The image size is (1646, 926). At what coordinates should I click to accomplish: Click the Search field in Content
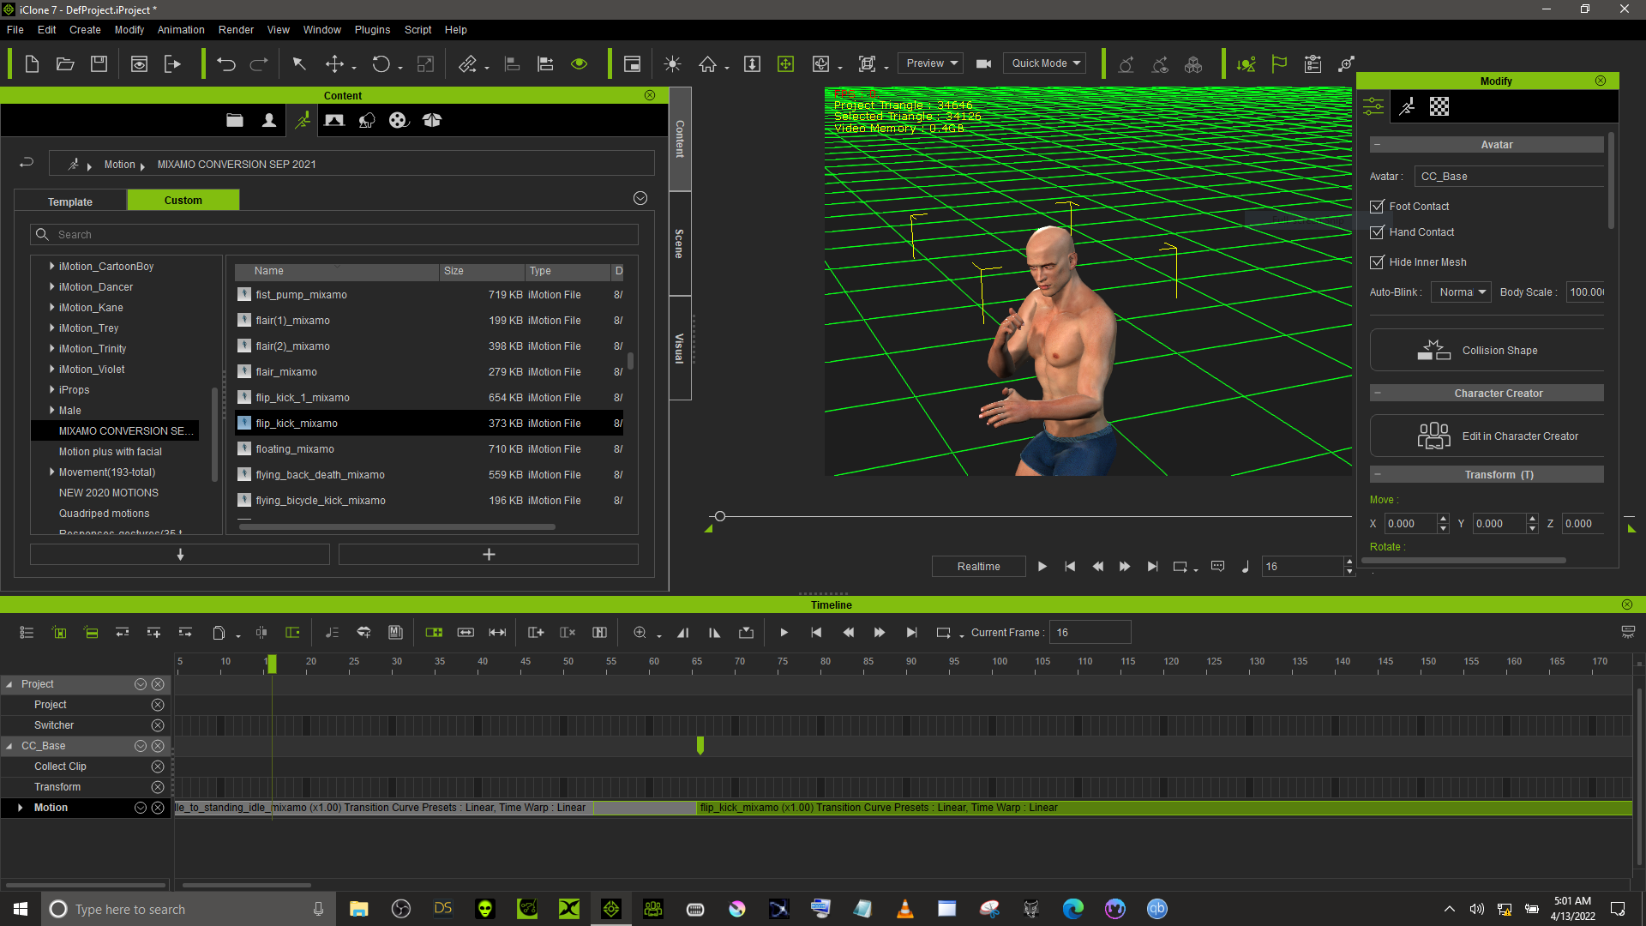coord(334,235)
